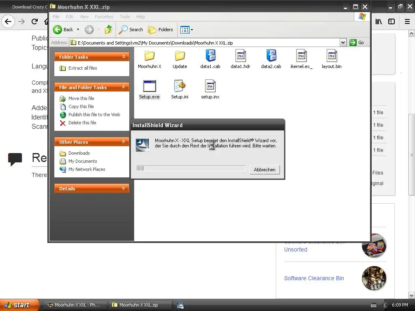The height and width of the screenshot is (311, 415).
Task: Open the View menu
Action: (84, 17)
